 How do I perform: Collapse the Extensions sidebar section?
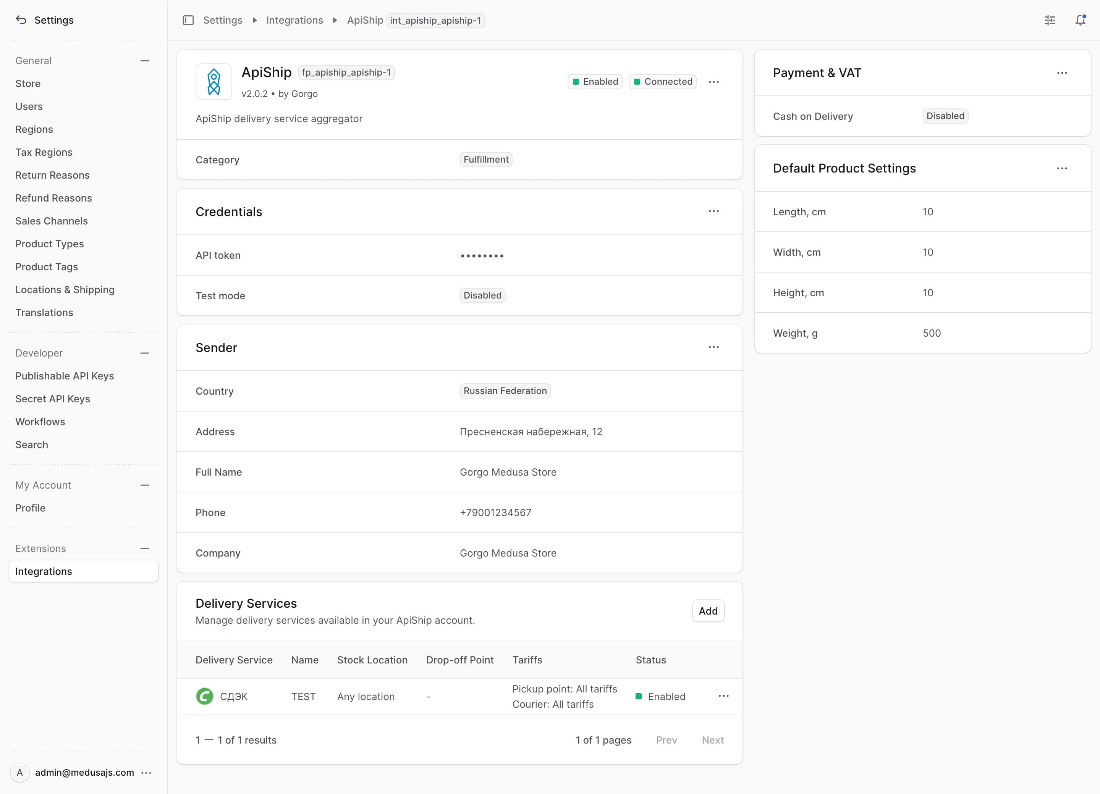tap(144, 549)
